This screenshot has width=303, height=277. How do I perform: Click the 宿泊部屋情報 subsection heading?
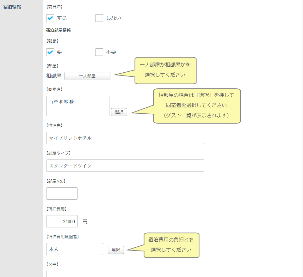(x=58, y=30)
